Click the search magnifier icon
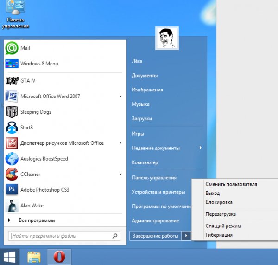This screenshot has height=265, width=278. 115,236
